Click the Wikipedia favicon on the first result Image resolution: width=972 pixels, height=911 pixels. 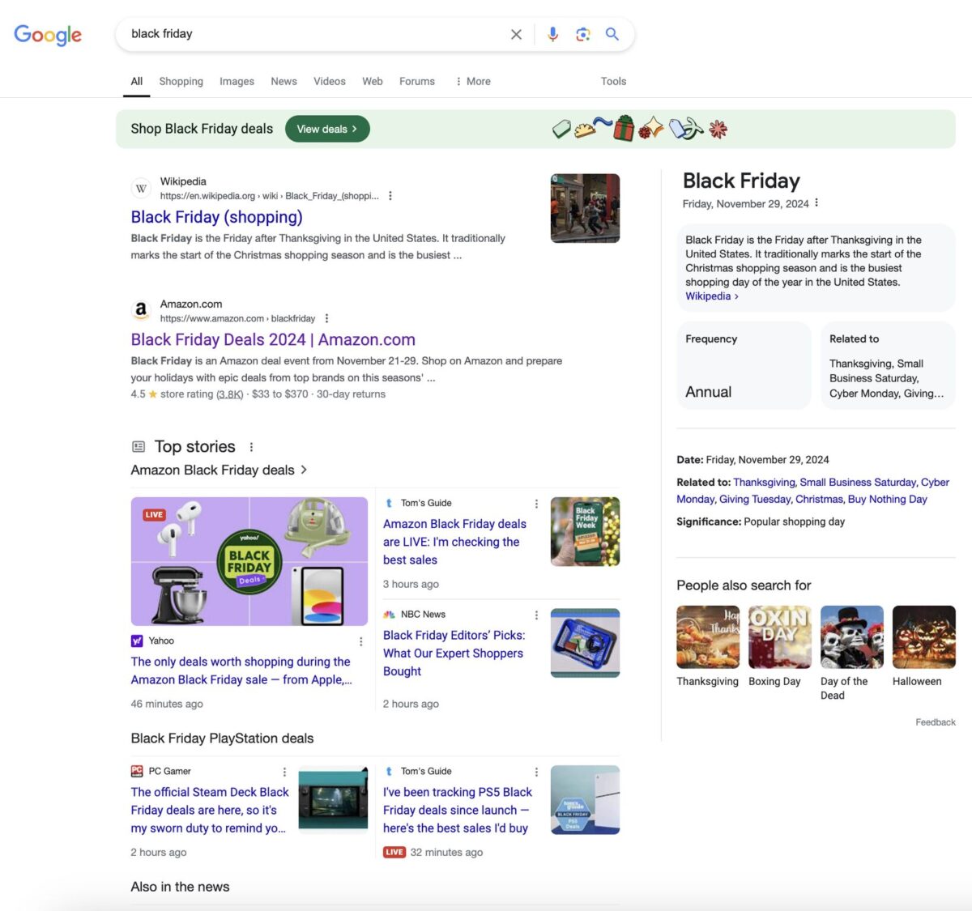(141, 188)
